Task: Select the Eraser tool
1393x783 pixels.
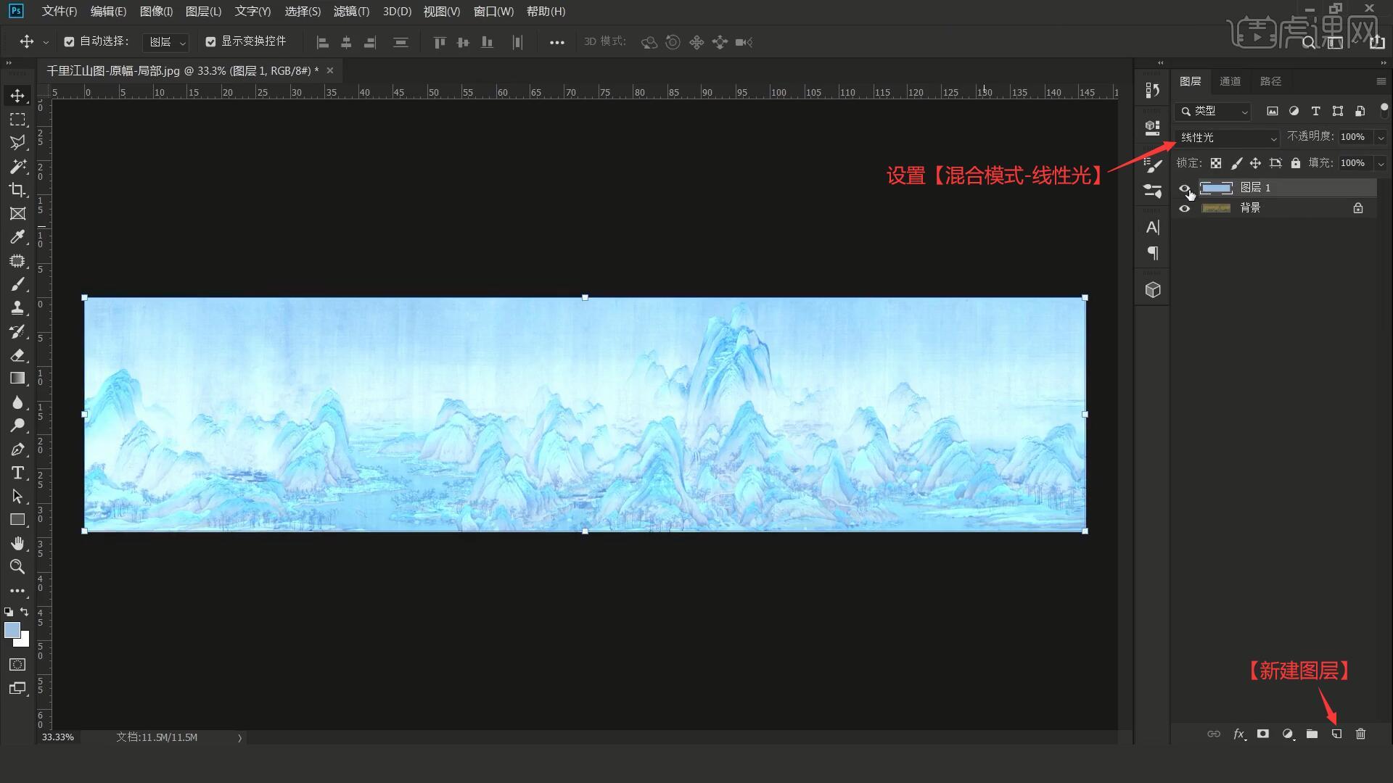Action: 17,355
